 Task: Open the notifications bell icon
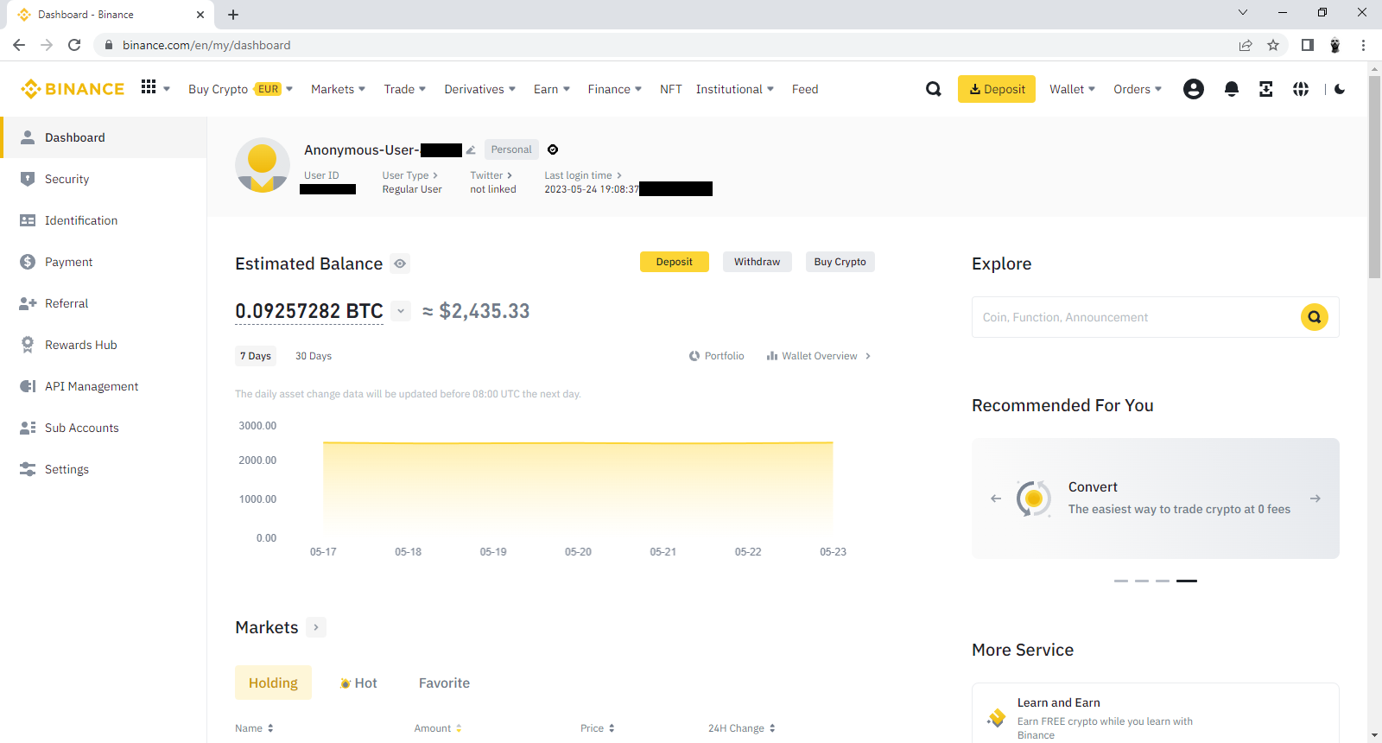coord(1232,89)
